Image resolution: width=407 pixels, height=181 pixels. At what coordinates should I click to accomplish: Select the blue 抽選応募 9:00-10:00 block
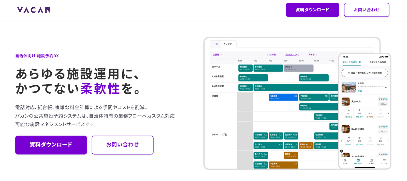(x=283, y=97)
